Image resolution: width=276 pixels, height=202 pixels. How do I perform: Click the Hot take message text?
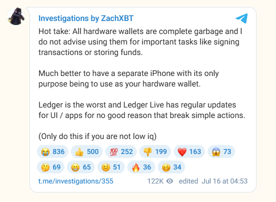(140, 42)
